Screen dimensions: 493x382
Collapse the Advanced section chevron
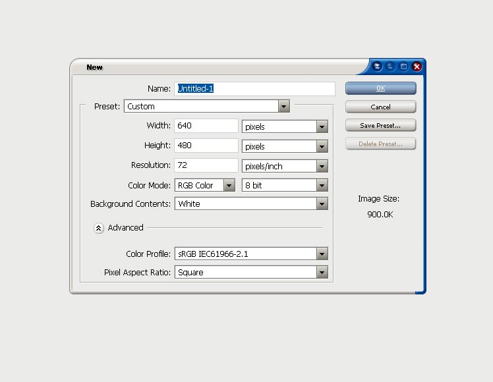tap(99, 228)
